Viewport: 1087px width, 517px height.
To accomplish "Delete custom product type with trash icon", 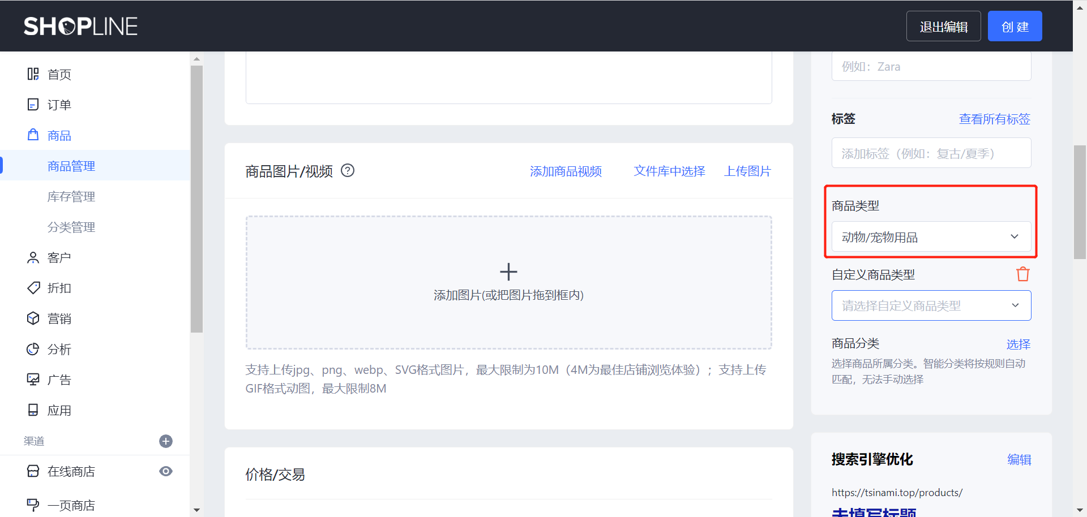I will click(x=1022, y=274).
